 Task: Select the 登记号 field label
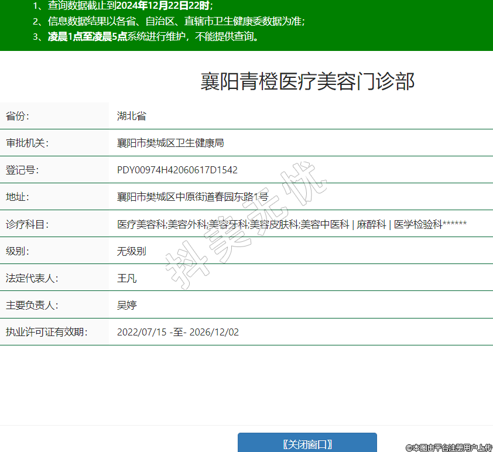(22, 170)
